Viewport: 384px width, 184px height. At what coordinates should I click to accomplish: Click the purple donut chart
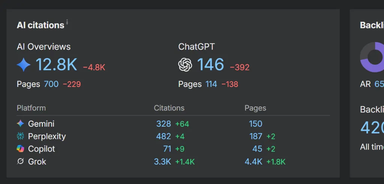point(372,57)
